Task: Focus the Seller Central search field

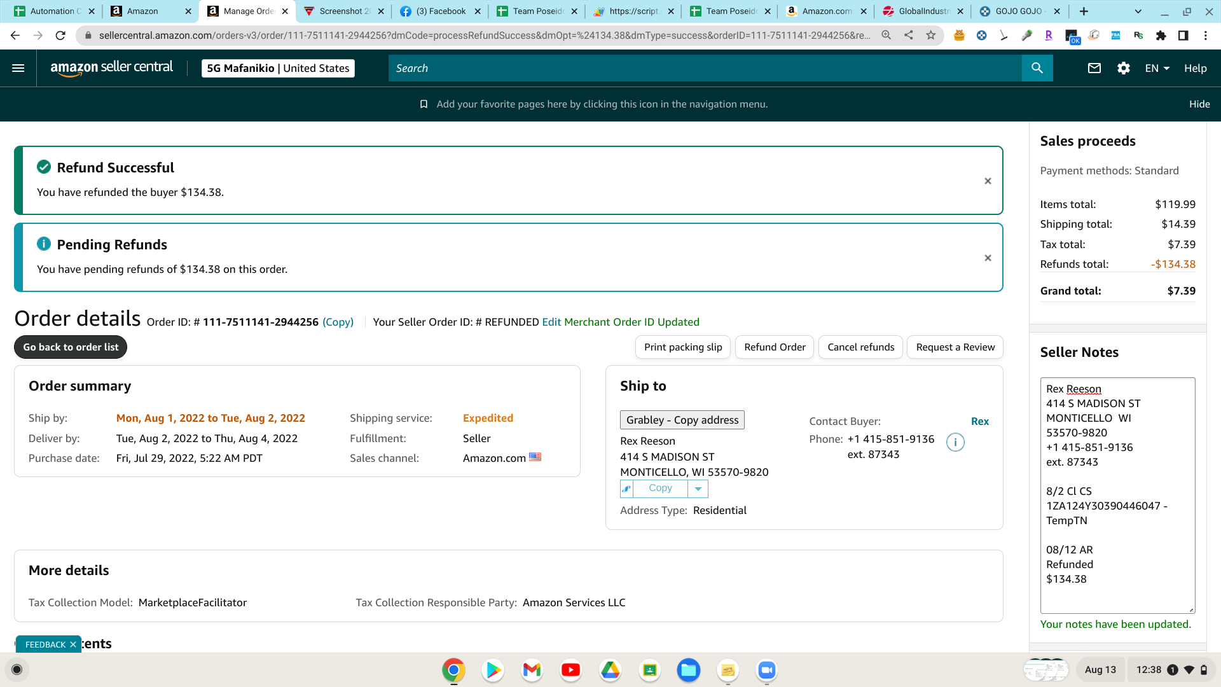Action: click(705, 68)
